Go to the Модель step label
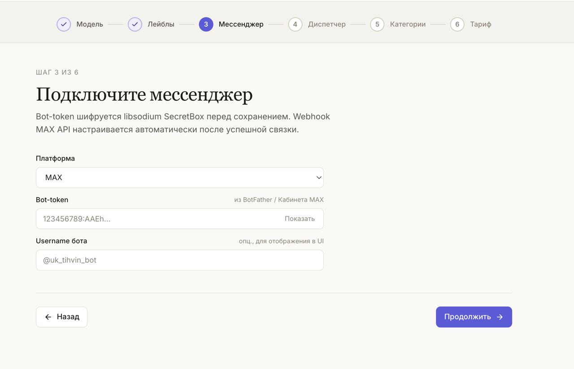574x369 pixels. [x=90, y=24]
